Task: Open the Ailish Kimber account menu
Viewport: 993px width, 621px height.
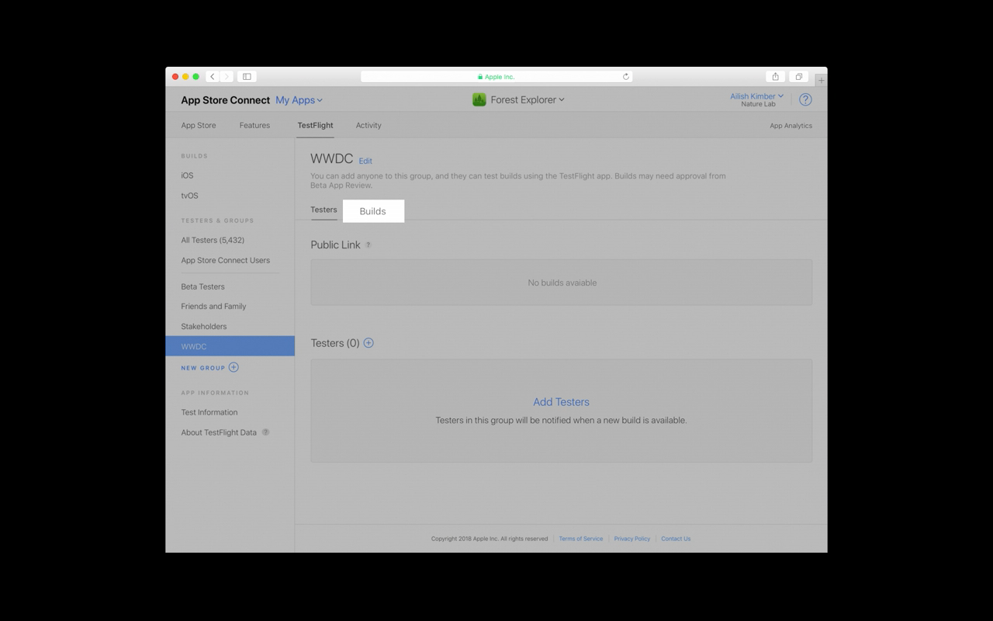Action: click(x=756, y=96)
